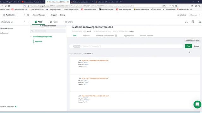Open Advanced in sidebar
202x113 pixels.
point(4,33)
